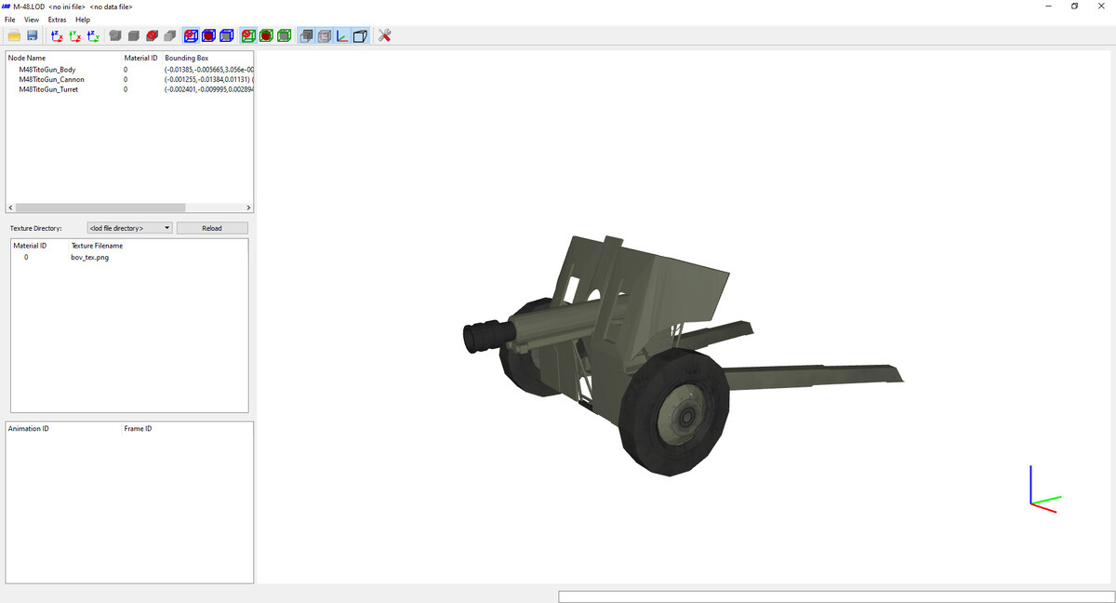Toggle the axis indicator display button
This screenshot has height=603, width=1116.
coord(342,35)
